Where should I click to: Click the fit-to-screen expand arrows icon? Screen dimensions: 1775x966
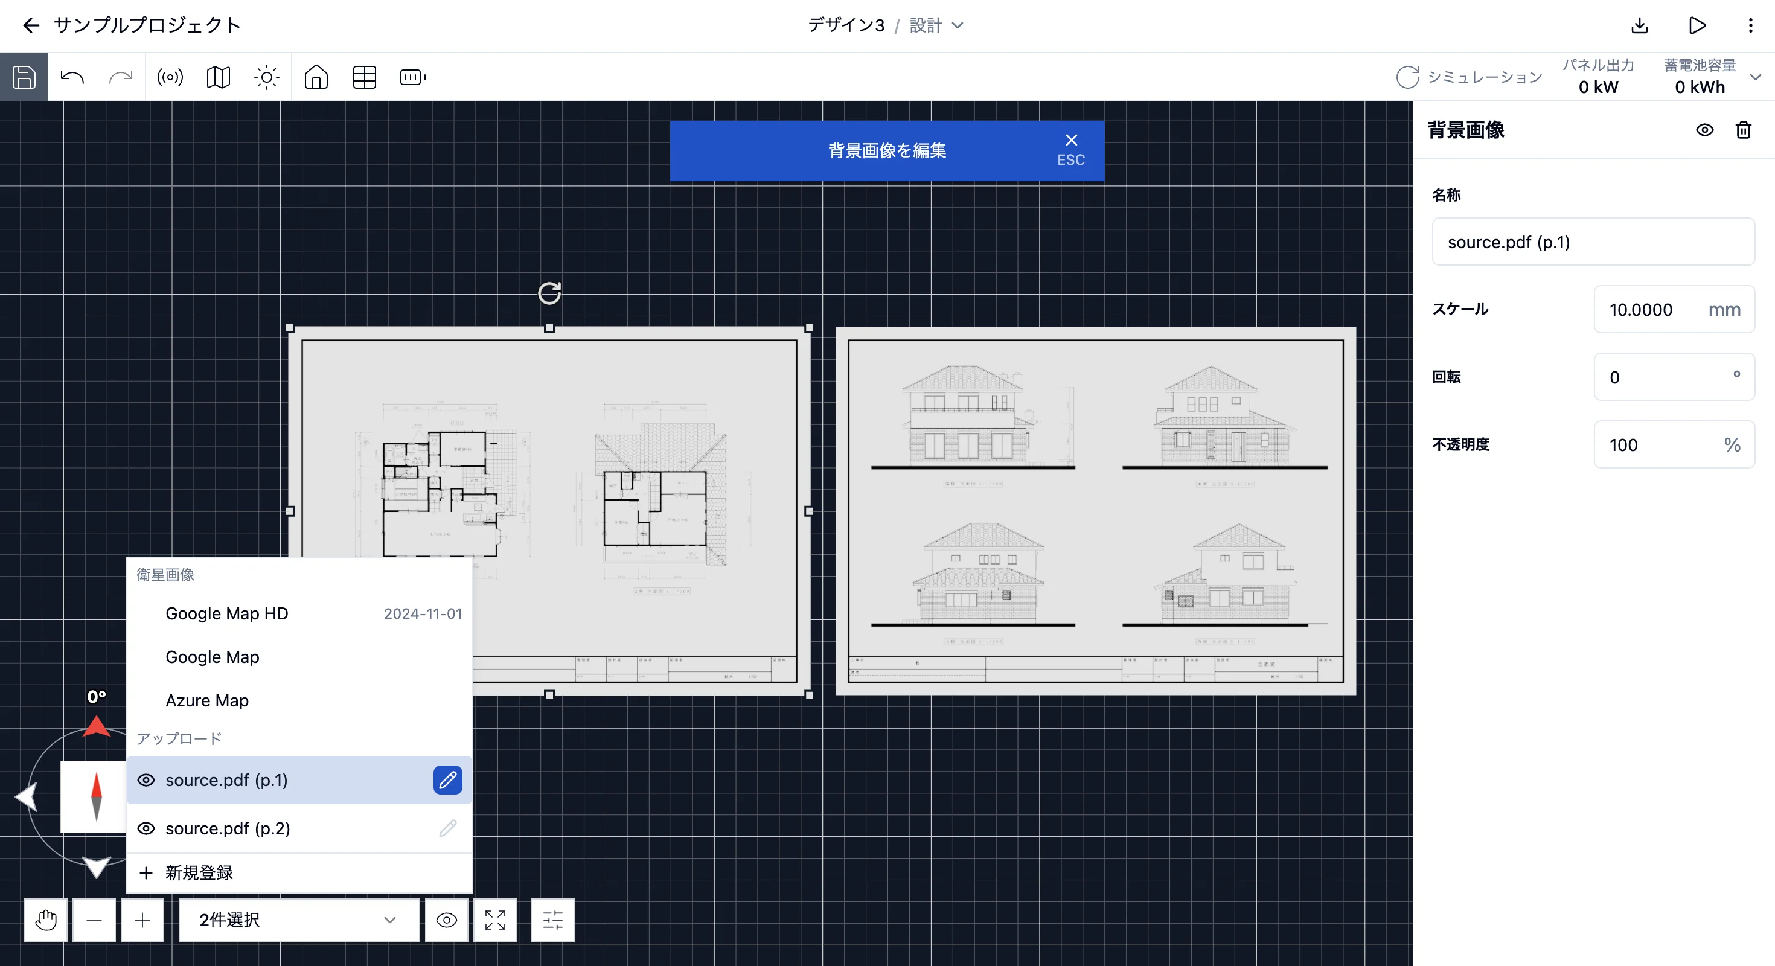(494, 920)
